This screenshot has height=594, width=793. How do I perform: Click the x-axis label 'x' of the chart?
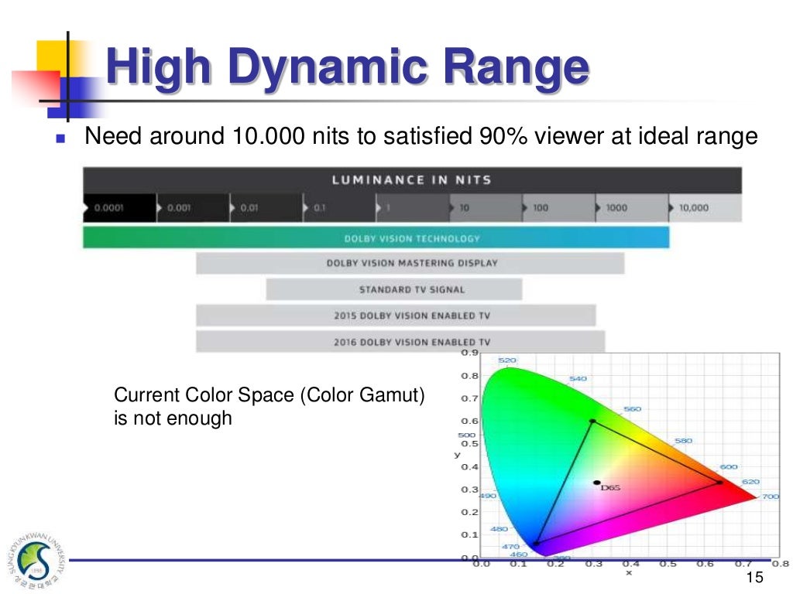(629, 573)
